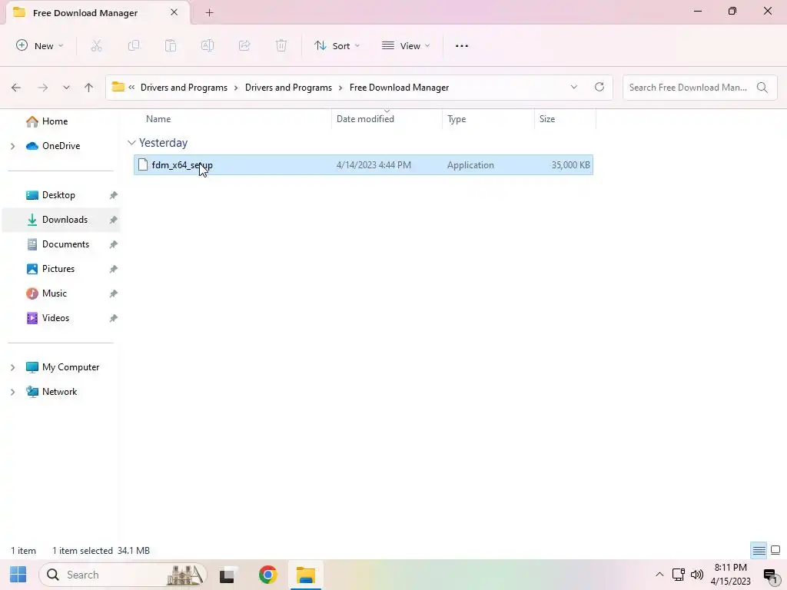This screenshot has height=590, width=787.
Task: Add a new Explorer tab
Action: (209, 12)
